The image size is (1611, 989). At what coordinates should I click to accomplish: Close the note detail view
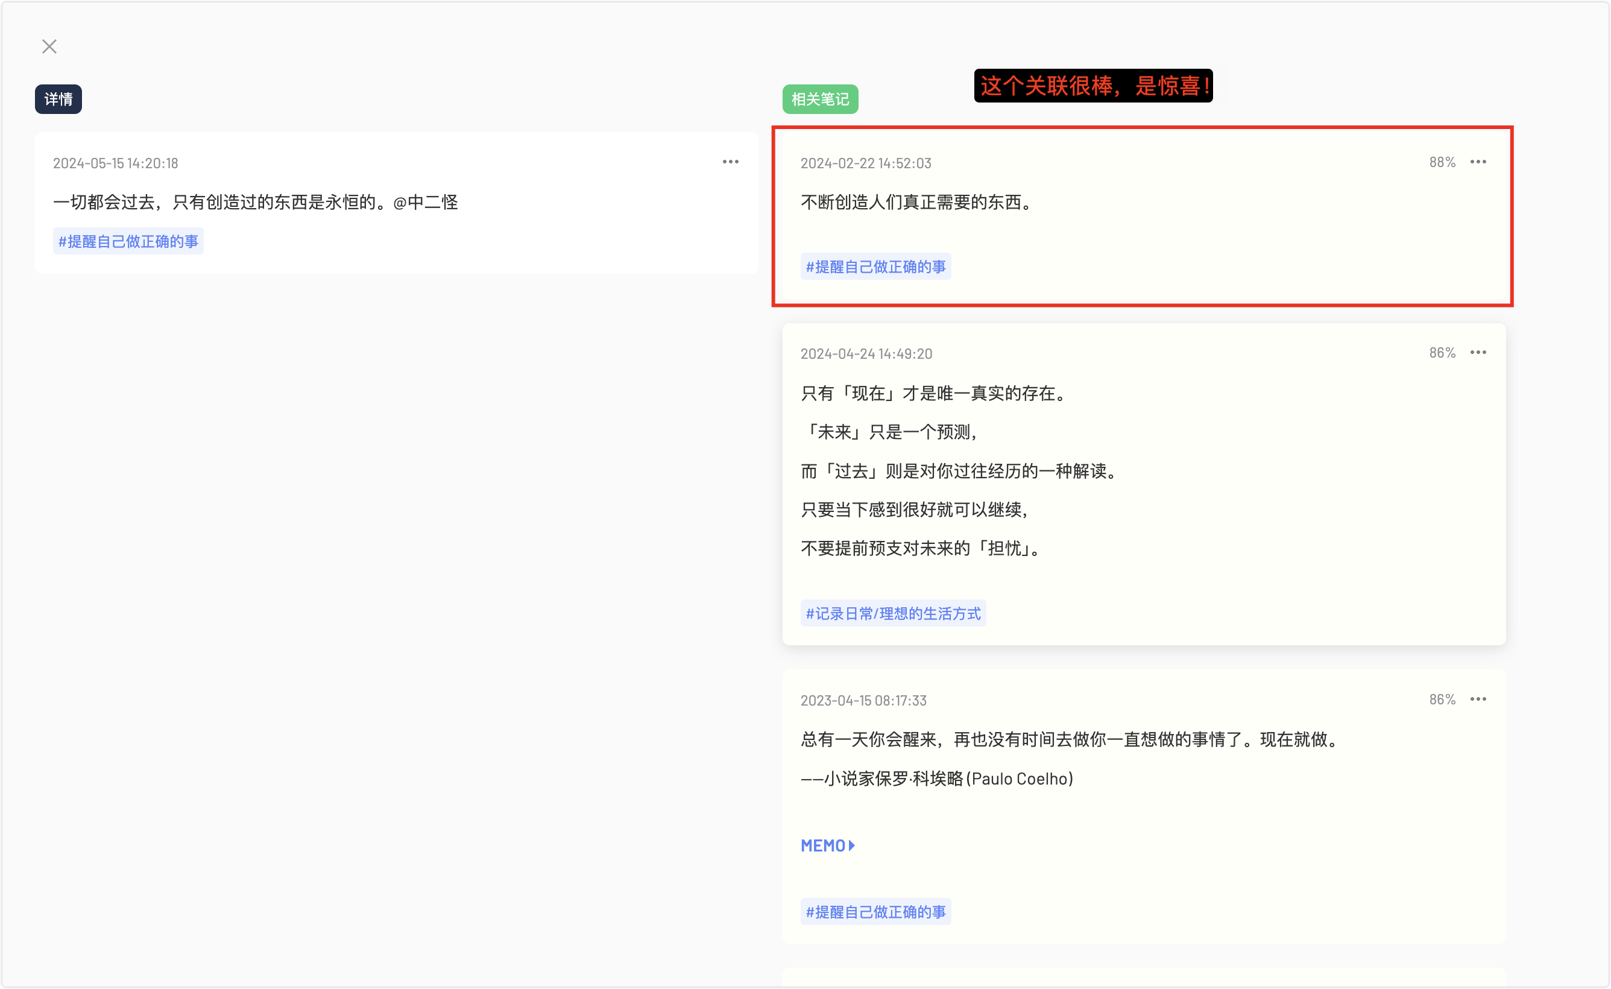pyautogui.click(x=49, y=46)
